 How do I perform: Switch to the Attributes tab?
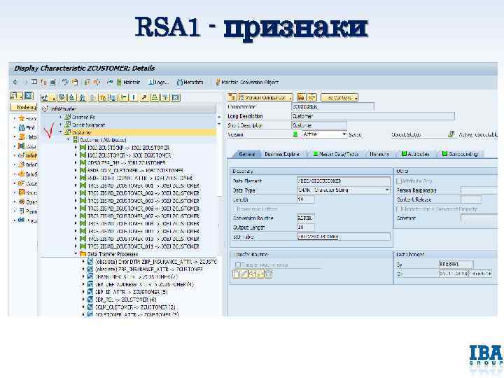click(x=415, y=154)
